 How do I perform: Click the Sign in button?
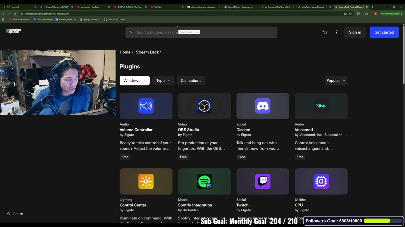pos(355,32)
